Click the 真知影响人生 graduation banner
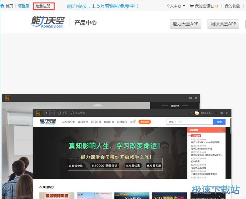 [110, 153]
